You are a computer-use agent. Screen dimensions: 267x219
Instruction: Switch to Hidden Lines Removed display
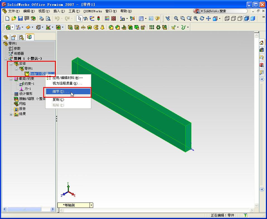point(240,18)
